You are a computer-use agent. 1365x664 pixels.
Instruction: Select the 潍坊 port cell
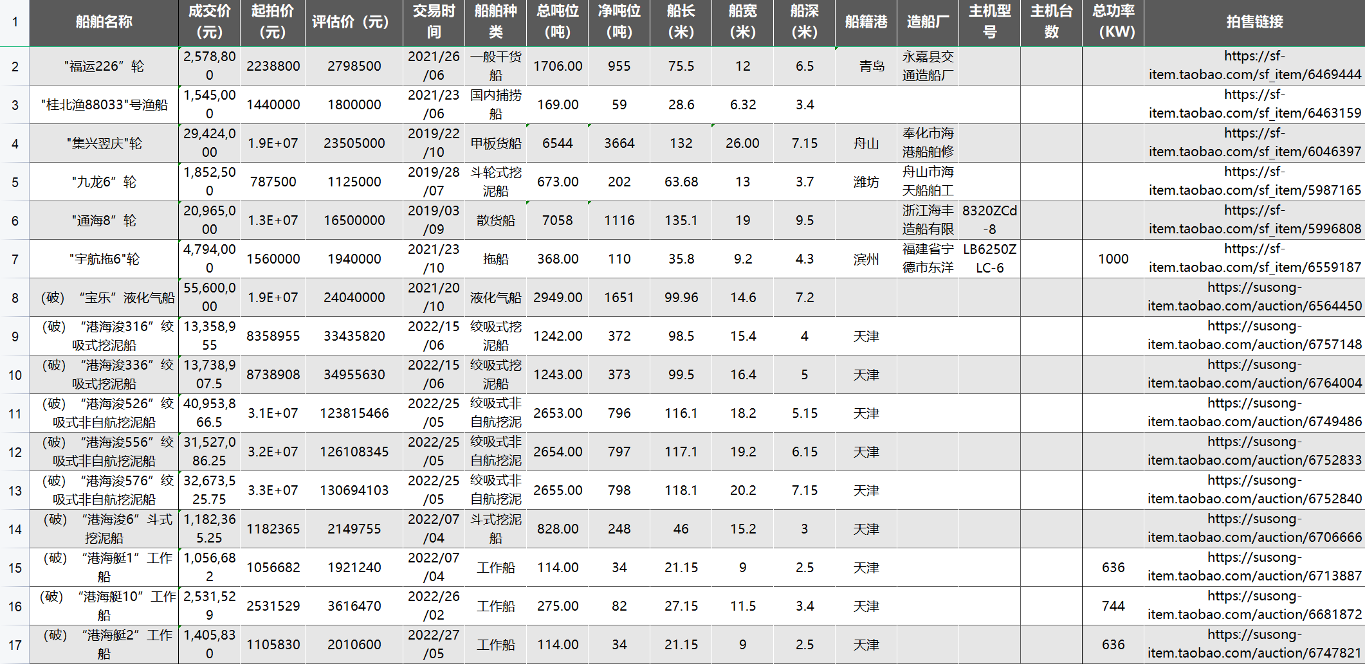(x=866, y=181)
